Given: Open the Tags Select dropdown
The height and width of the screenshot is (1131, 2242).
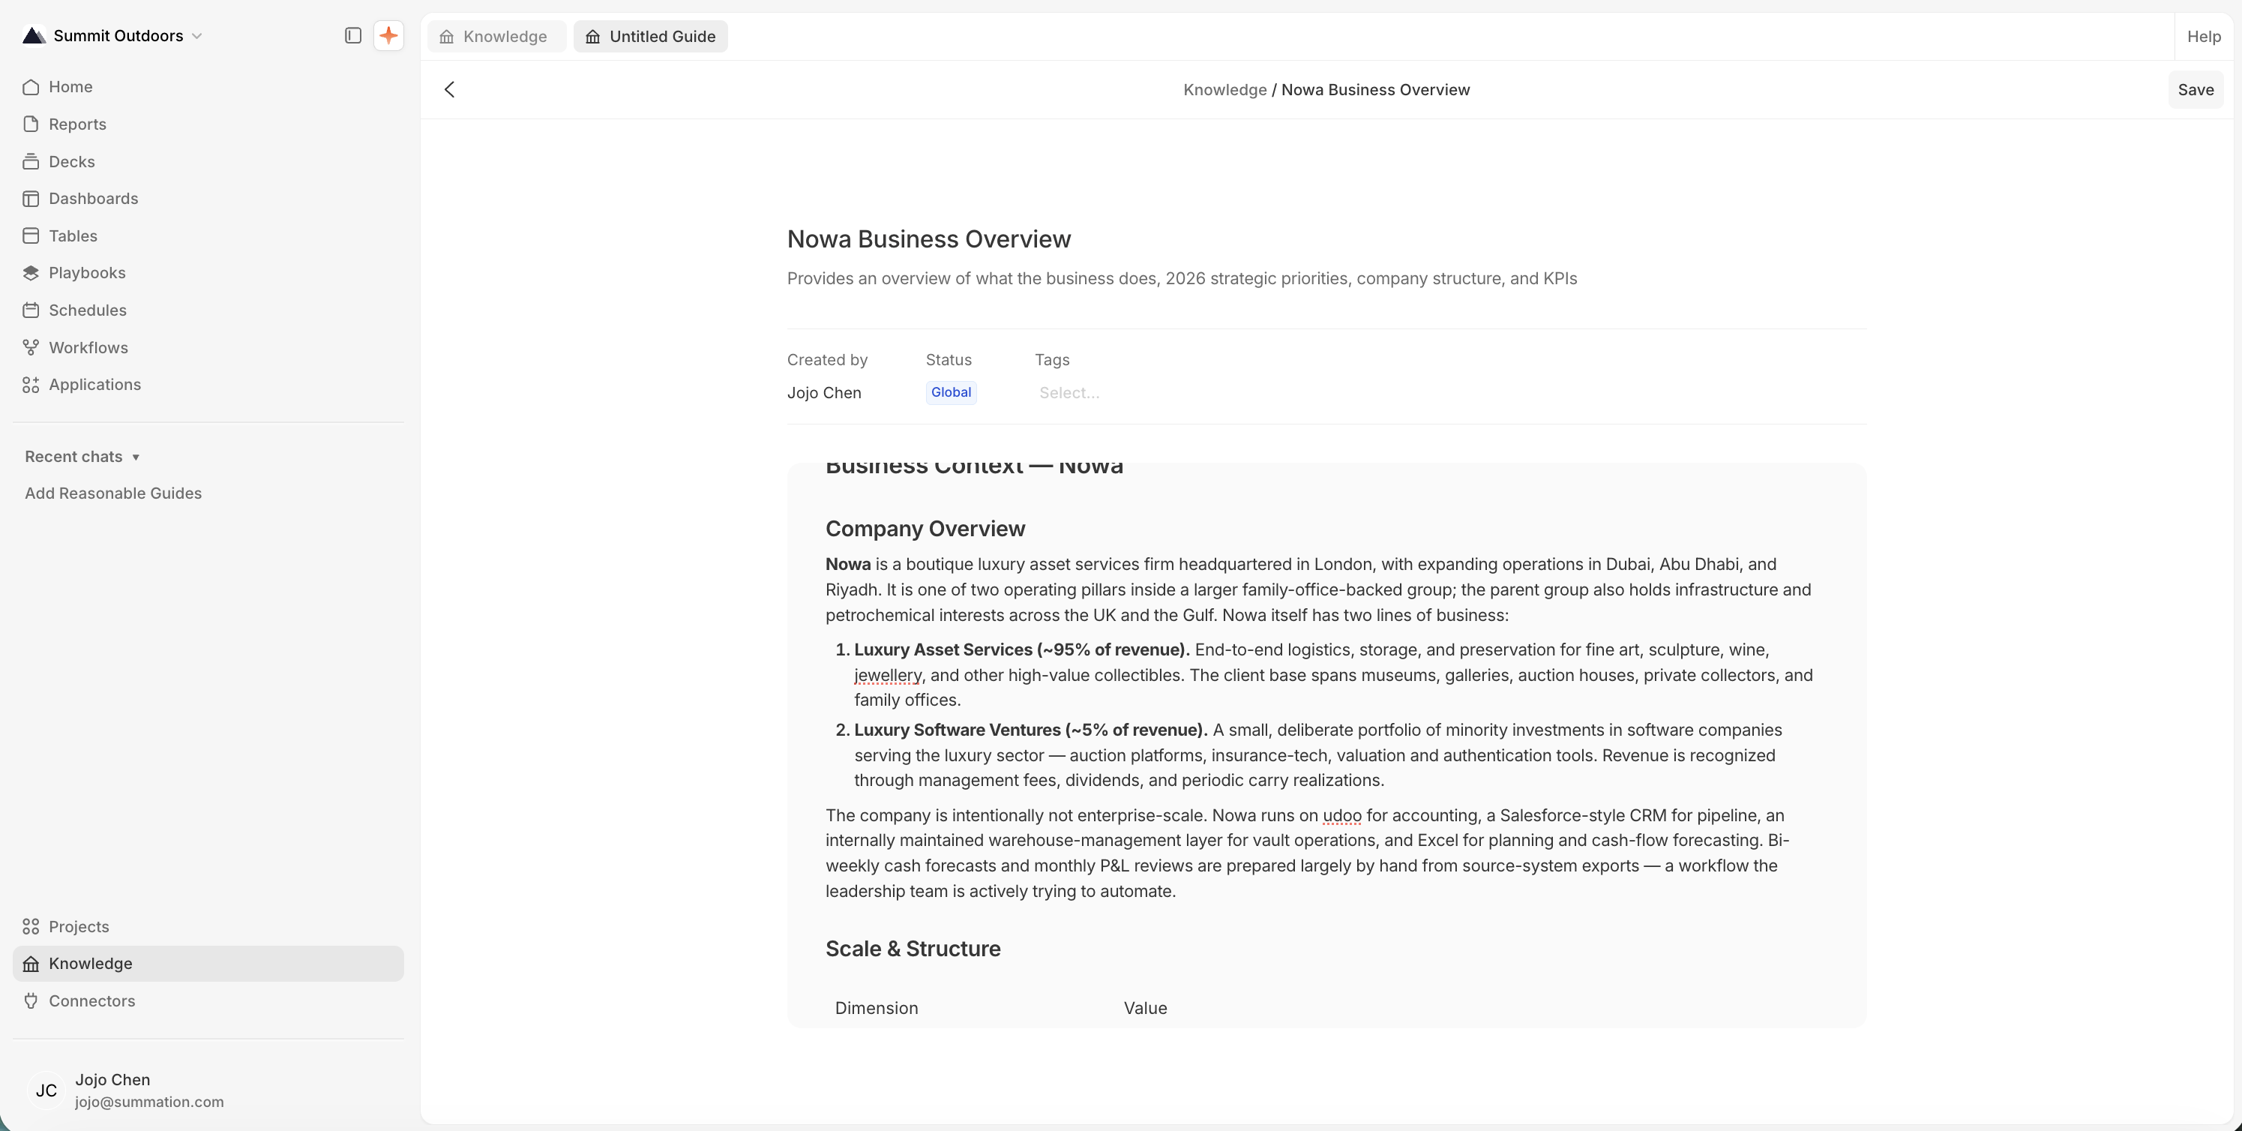Looking at the screenshot, I should [x=1069, y=393].
